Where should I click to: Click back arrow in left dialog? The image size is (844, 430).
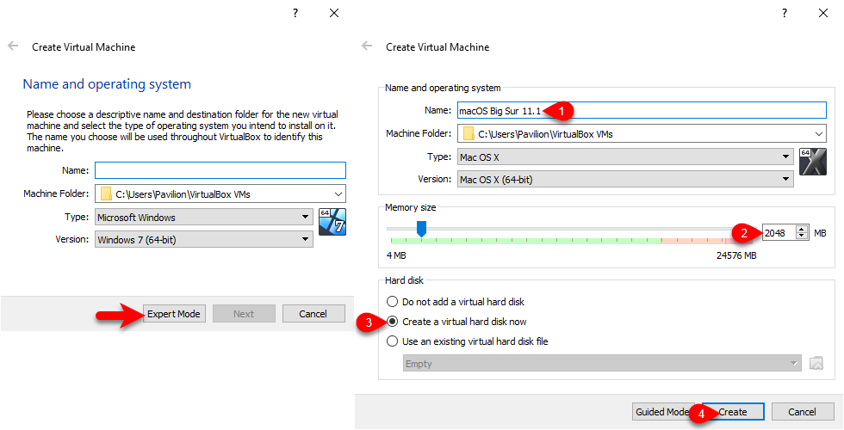tap(13, 46)
